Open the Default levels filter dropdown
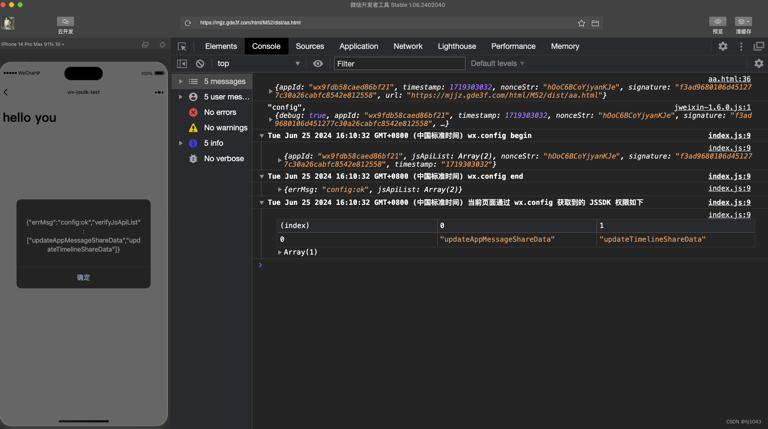The height and width of the screenshot is (429, 768). tap(497, 63)
